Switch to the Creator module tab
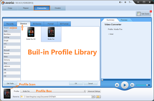This screenshot has height=101, width=154. click(58, 8)
